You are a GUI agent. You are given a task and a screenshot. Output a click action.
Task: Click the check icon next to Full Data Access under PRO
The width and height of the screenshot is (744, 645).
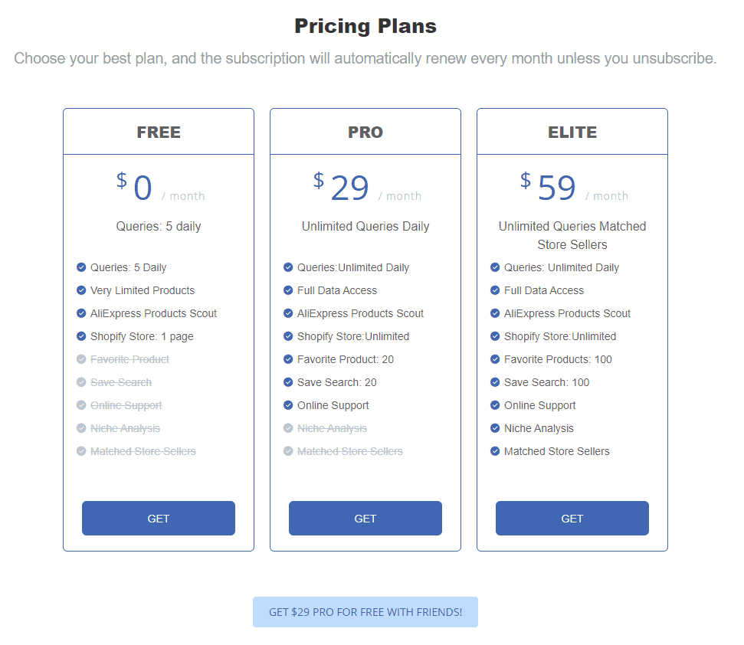click(287, 290)
